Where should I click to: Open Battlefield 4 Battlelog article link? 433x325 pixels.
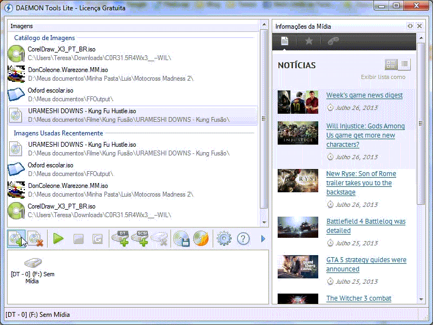[366, 226]
